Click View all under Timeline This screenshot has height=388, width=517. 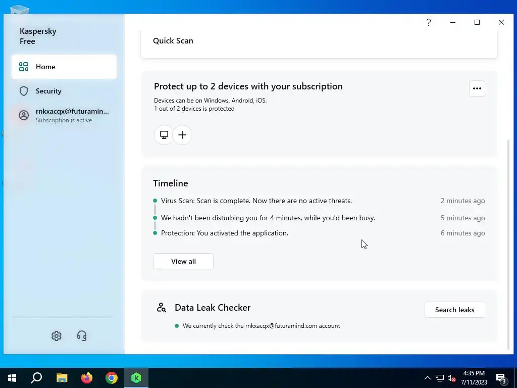183,261
